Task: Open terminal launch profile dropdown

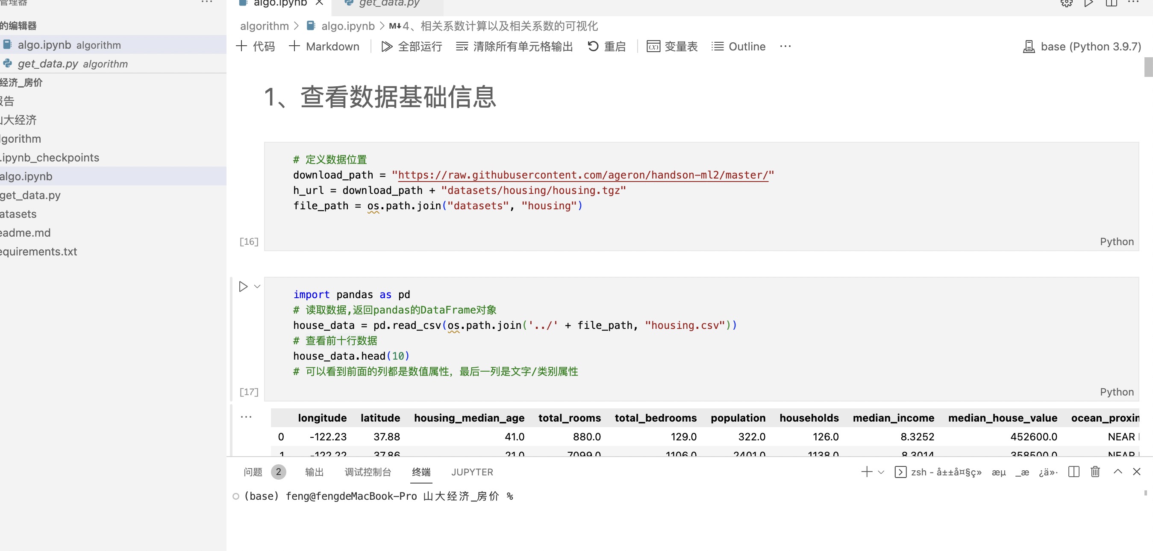Action: pos(881,472)
